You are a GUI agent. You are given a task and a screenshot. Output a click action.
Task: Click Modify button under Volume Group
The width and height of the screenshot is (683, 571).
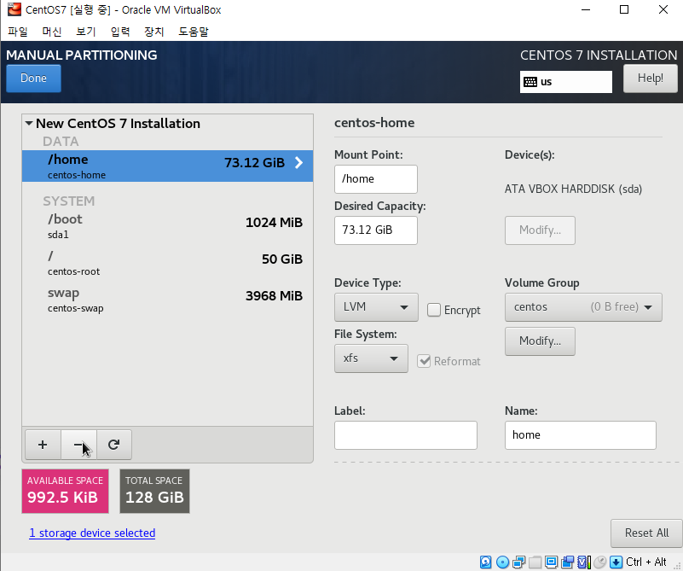coord(540,341)
